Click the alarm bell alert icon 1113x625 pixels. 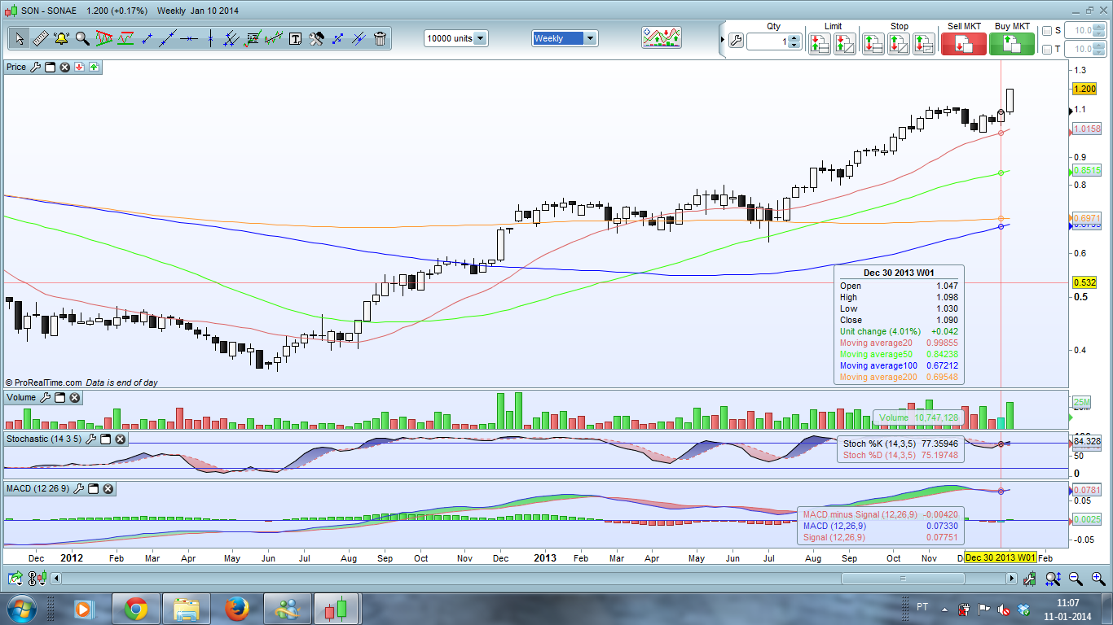pyautogui.click(x=61, y=38)
